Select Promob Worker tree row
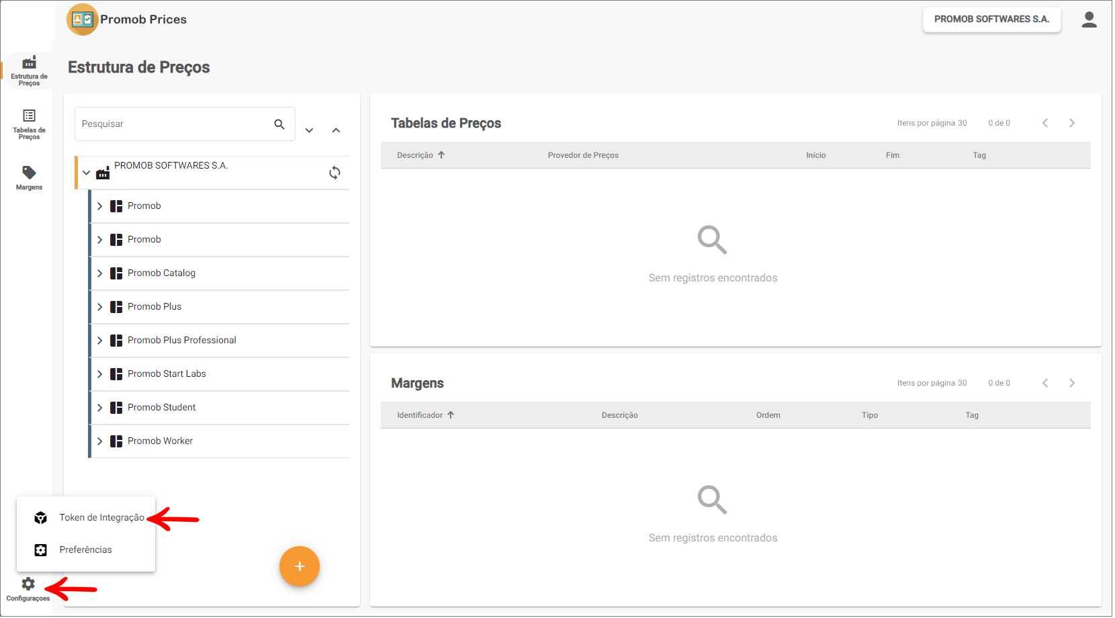 (220, 441)
